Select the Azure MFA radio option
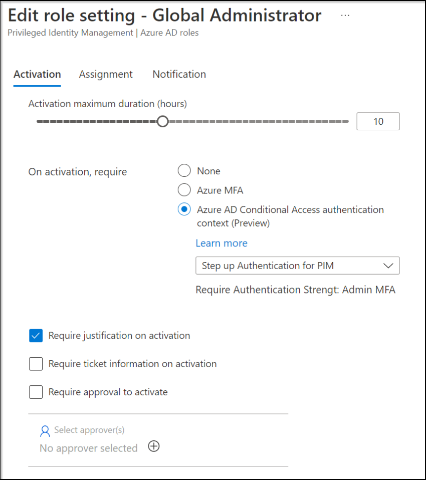Screen dimensions: 426x480 [x=184, y=190]
